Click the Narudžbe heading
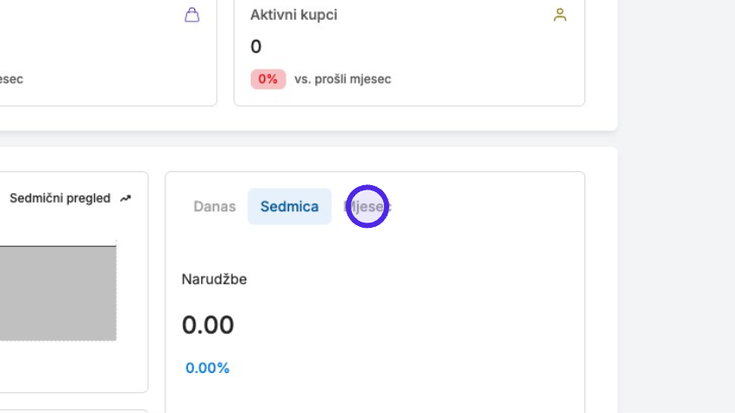The width and height of the screenshot is (735, 413). coord(214,279)
